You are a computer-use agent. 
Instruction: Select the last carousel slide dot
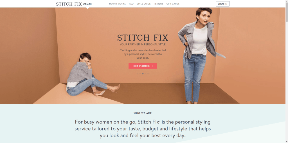[148, 74]
